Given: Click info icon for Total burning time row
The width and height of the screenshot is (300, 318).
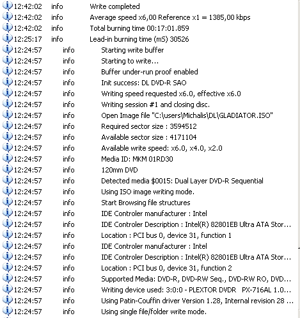Looking at the screenshot, I should click(8, 28).
